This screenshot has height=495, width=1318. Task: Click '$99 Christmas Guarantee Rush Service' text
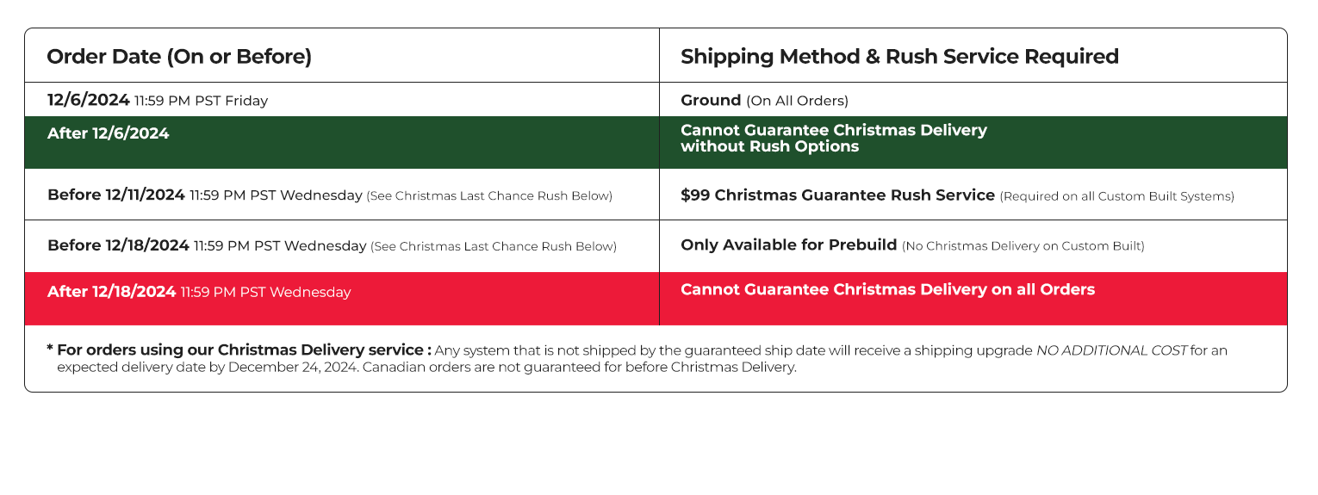coord(837,195)
